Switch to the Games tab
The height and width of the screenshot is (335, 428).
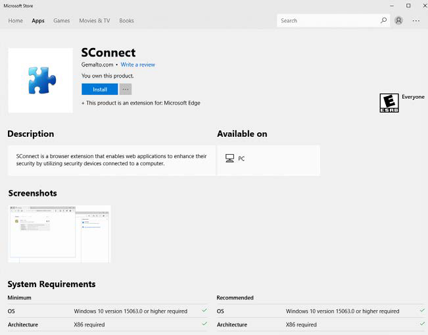(x=62, y=21)
